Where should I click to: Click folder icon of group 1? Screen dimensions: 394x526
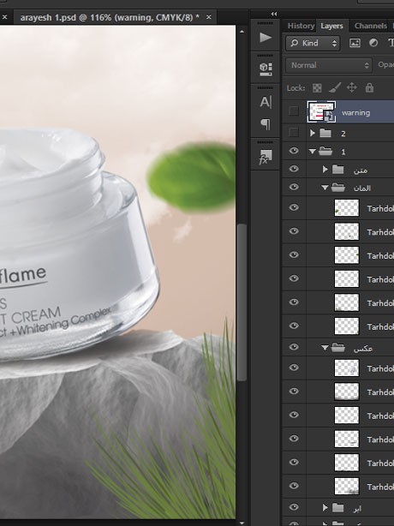click(x=325, y=152)
